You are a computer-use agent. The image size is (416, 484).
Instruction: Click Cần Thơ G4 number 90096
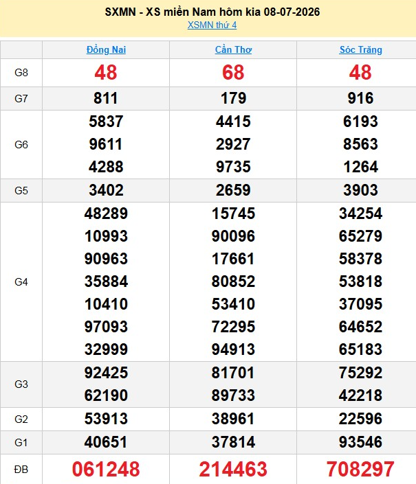233,236
